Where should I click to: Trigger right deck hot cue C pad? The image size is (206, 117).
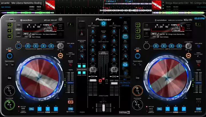tap(184, 109)
